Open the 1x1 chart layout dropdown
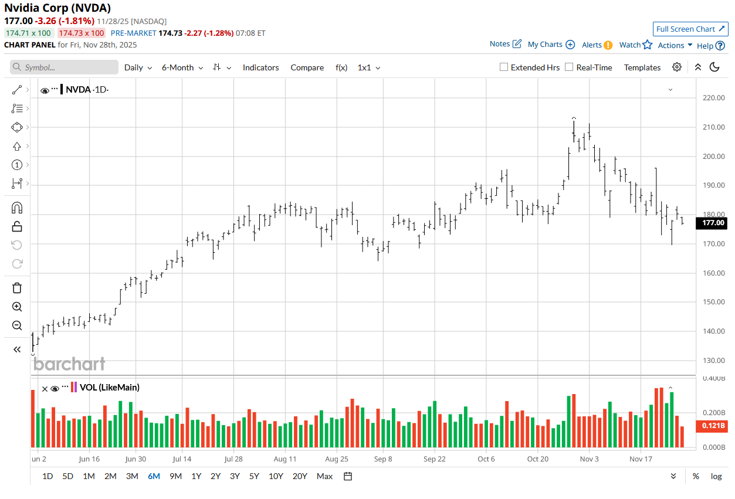The image size is (735, 499). (368, 67)
